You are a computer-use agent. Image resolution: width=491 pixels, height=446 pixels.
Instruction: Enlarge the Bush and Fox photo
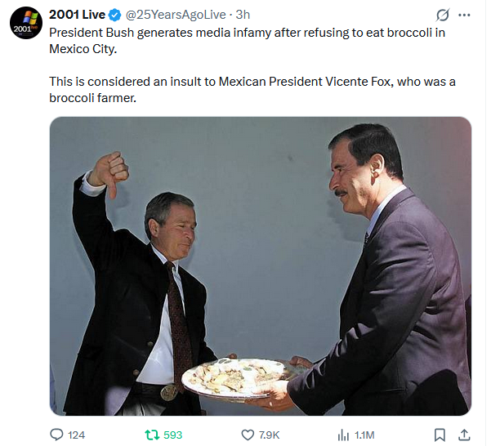[260, 265]
